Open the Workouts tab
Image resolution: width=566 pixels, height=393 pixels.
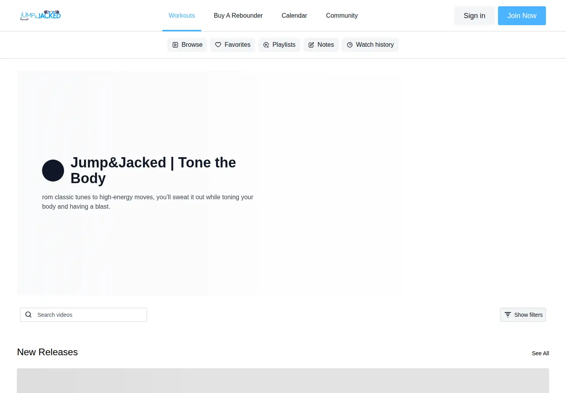pyautogui.click(x=182, y=16)
